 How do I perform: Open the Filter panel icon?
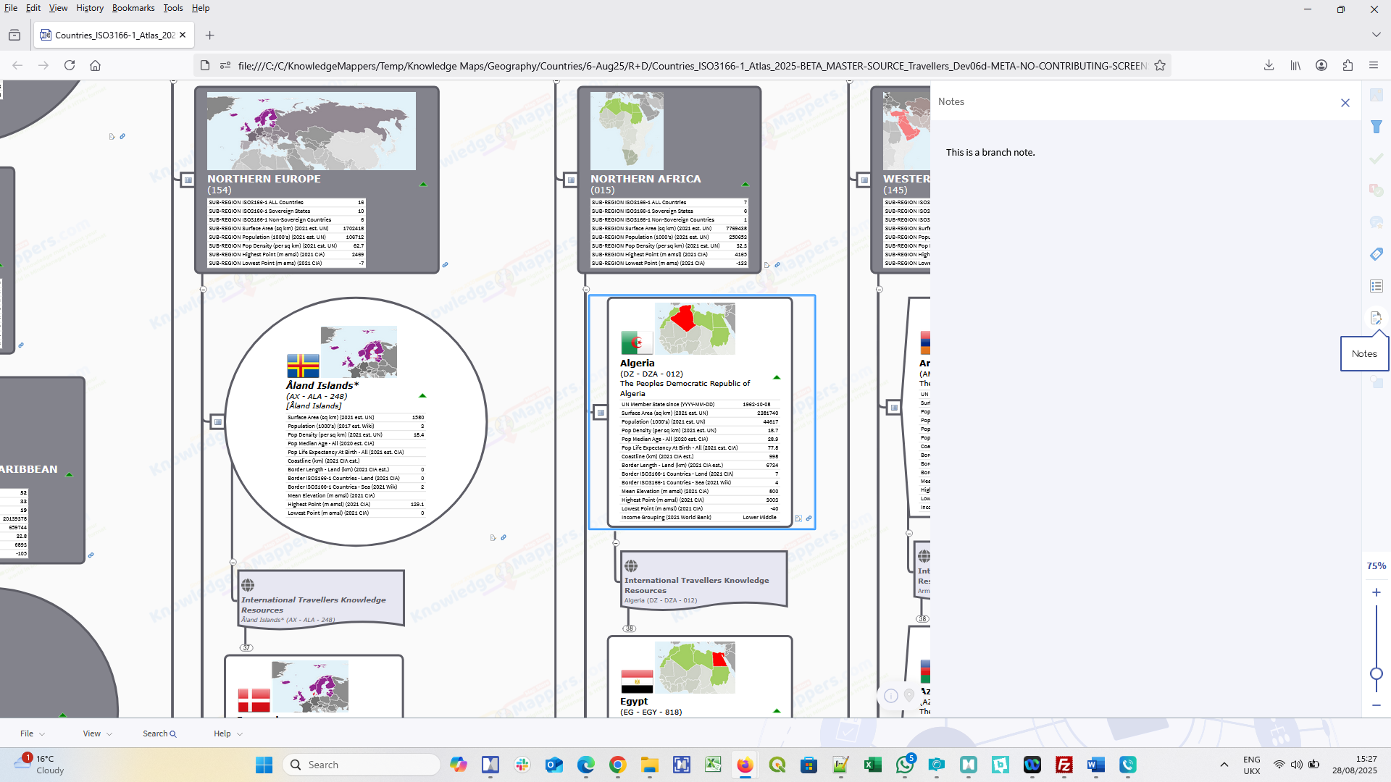1377,127
